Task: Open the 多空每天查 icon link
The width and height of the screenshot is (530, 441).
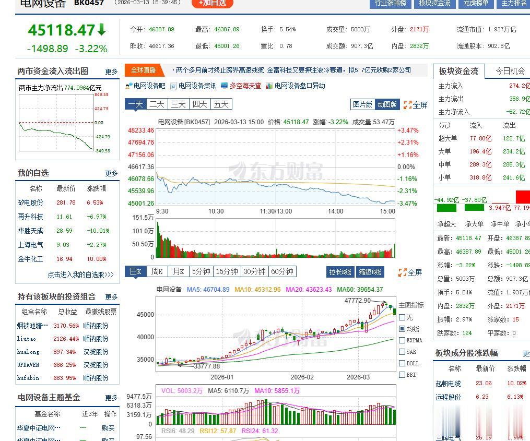Action: [241, 86]
